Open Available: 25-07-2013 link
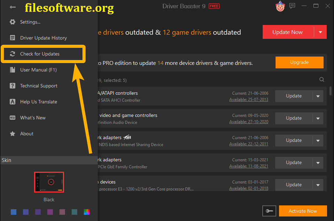 pos(248,100)
